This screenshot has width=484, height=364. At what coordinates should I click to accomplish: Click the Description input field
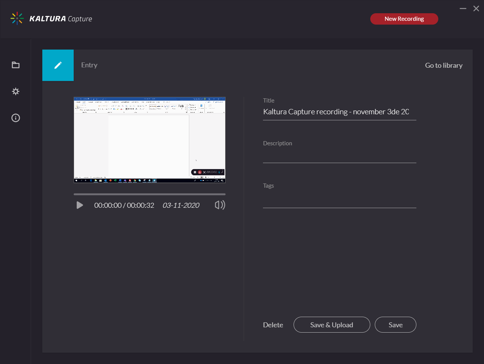[x=339, y=156]
